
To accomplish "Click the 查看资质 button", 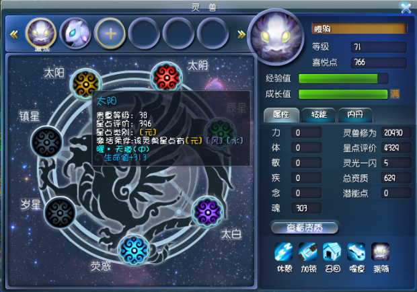I will click(305, 227).
